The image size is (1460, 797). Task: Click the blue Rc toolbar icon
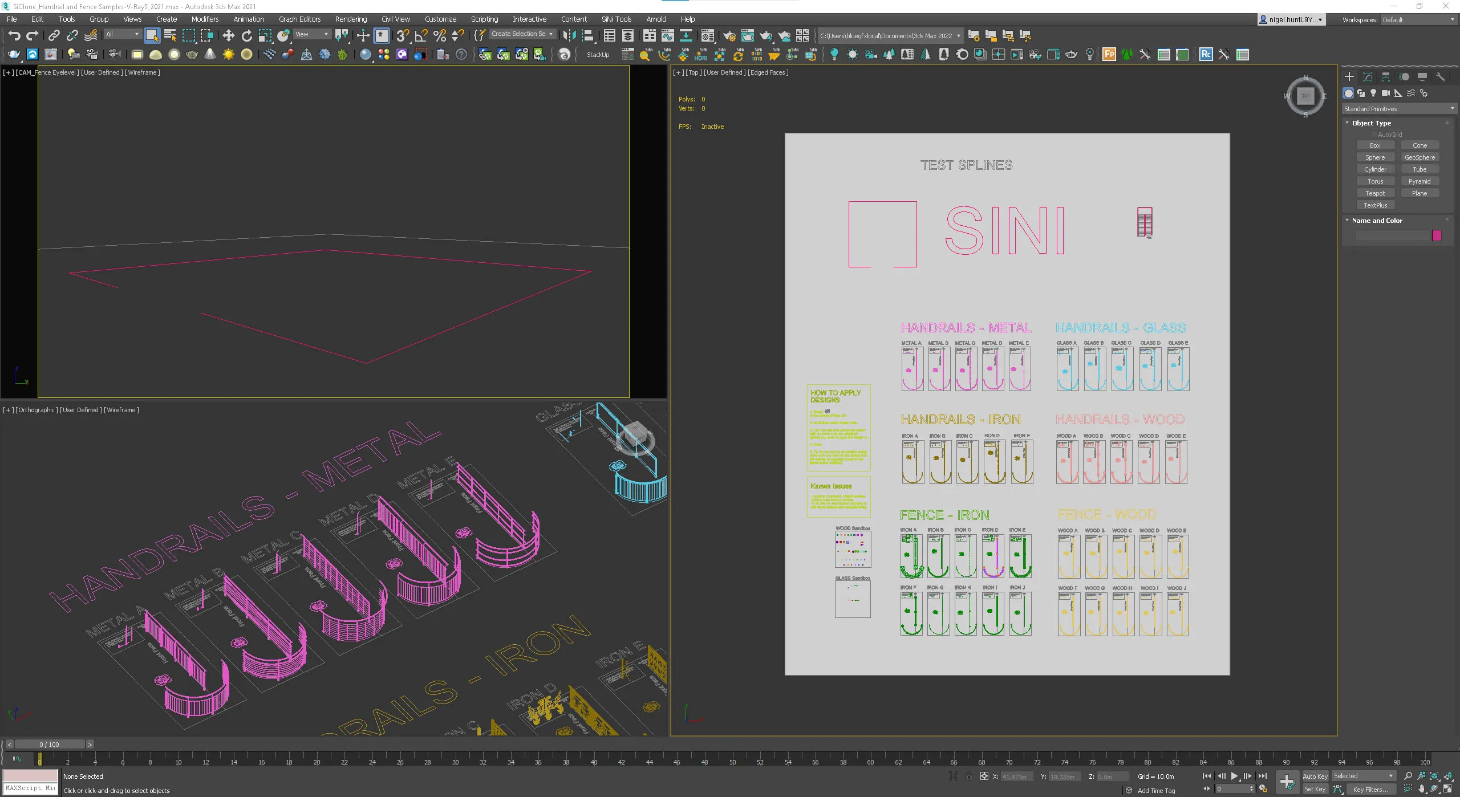[x=1206, y=54]
